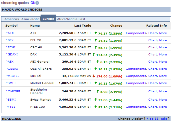Click More in the AEX General row
The image size is (172, 122).
click(163, 61)
